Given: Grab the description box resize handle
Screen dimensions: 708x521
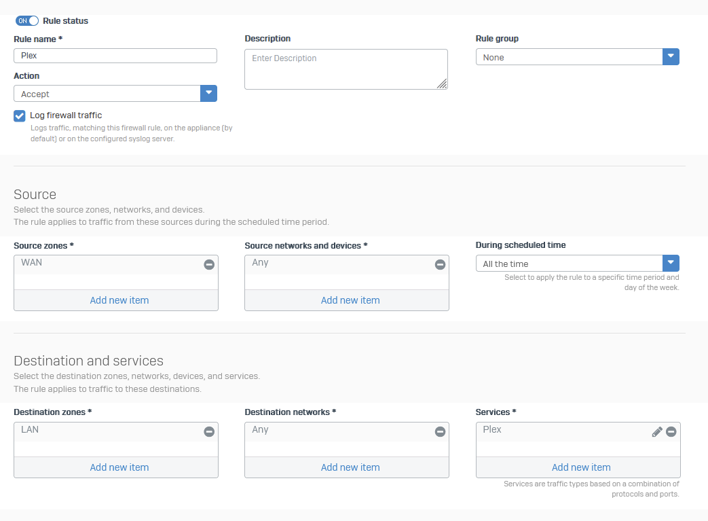Looking at the screenshot, I should (x=442, y=84).
